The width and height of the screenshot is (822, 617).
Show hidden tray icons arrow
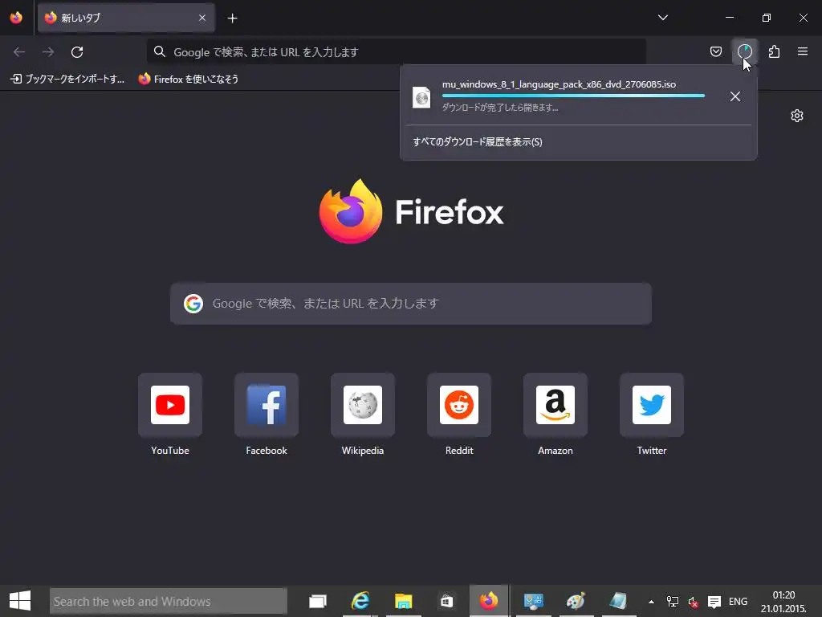[651, 602]
